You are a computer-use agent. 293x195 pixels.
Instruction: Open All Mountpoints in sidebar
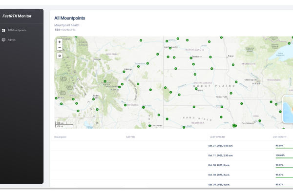(17, 30)
